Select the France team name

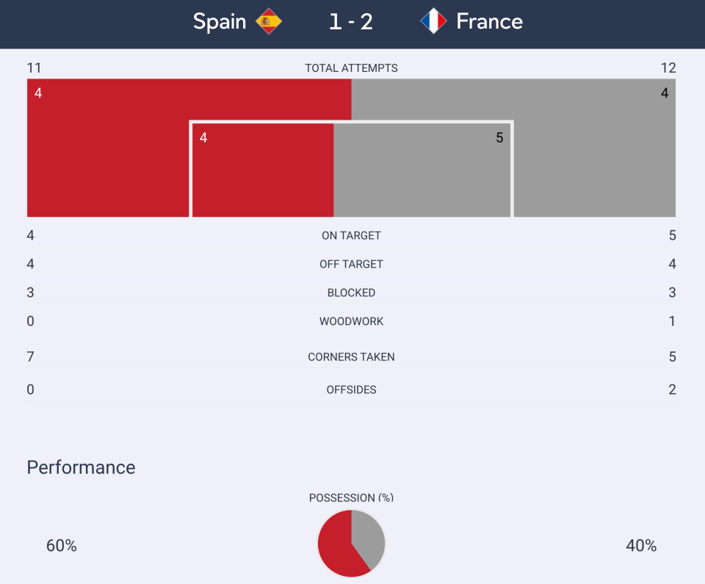tap(490, 21)
